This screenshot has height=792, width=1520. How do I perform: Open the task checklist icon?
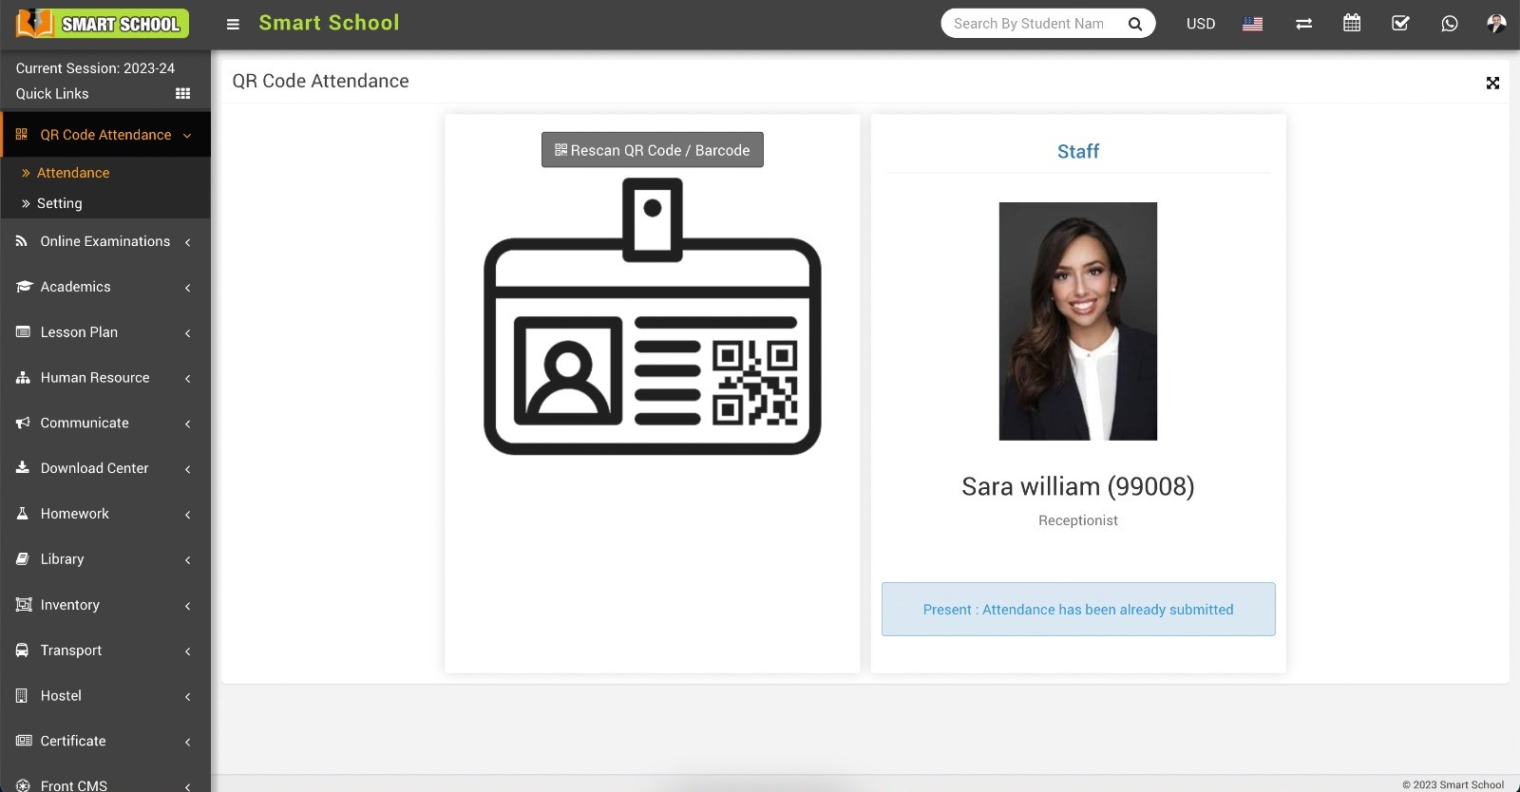point(1400,24)
